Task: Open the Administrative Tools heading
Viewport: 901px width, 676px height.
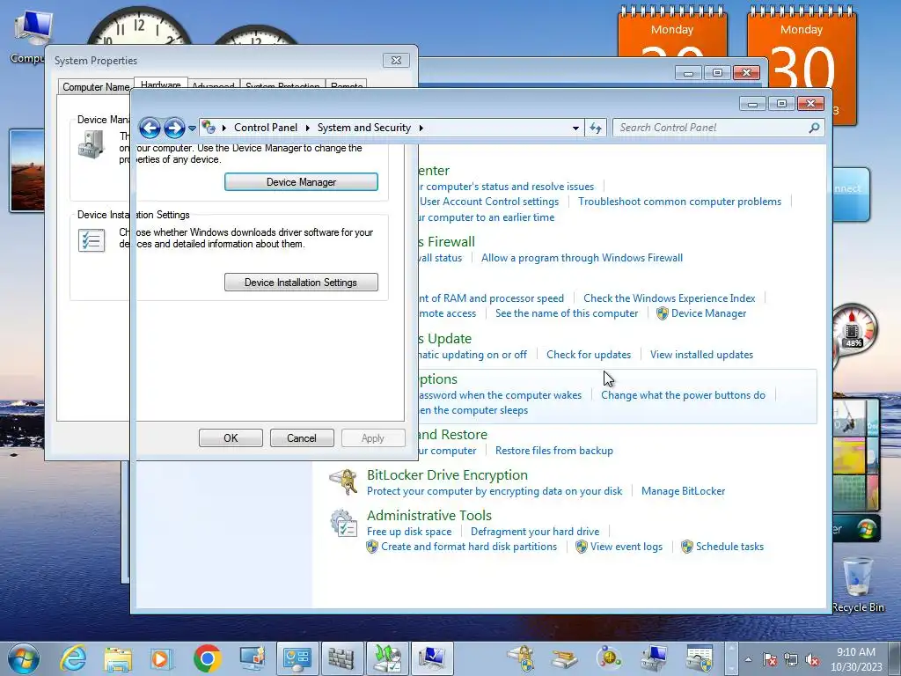Action: coord(429,516)
